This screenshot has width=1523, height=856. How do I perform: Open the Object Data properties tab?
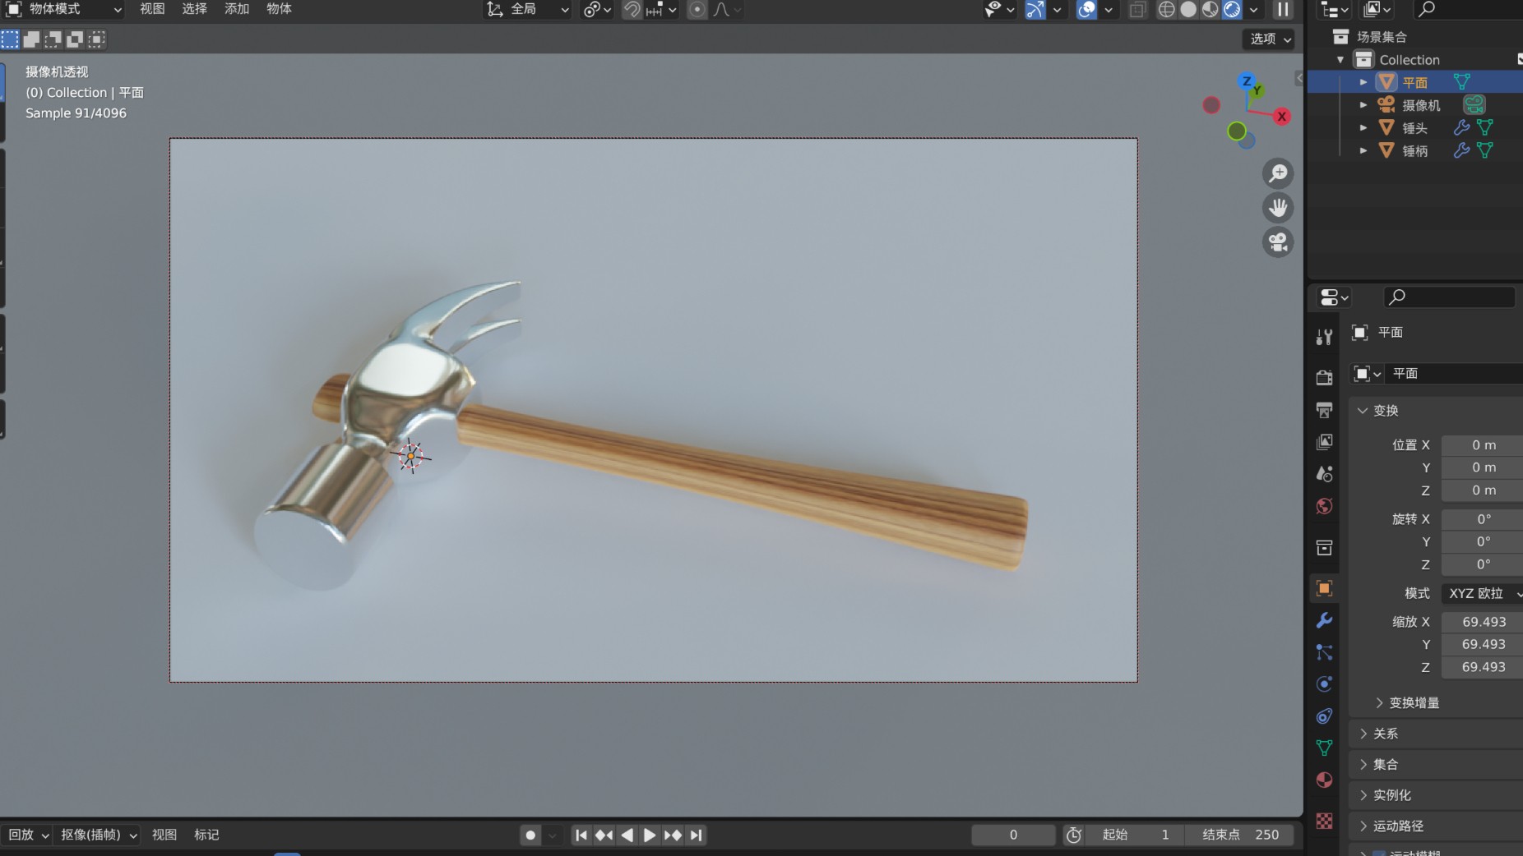coord(1324,748)
